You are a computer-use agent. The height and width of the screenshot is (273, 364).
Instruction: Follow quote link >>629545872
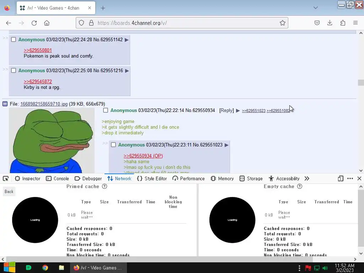38,81
